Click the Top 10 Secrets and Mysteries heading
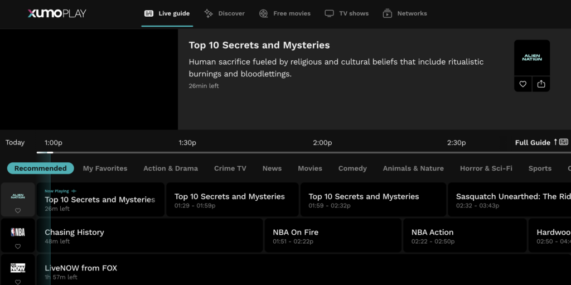571x285 pixels. (259, 45)
